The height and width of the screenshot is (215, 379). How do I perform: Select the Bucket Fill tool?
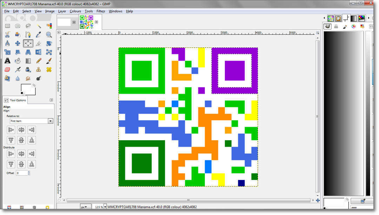pyautogui.click(x=18, y=61)
